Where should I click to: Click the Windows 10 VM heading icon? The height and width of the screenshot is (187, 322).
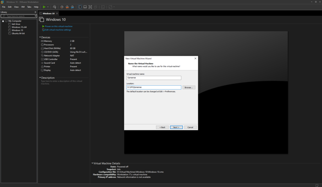click(x=42, y=19)
